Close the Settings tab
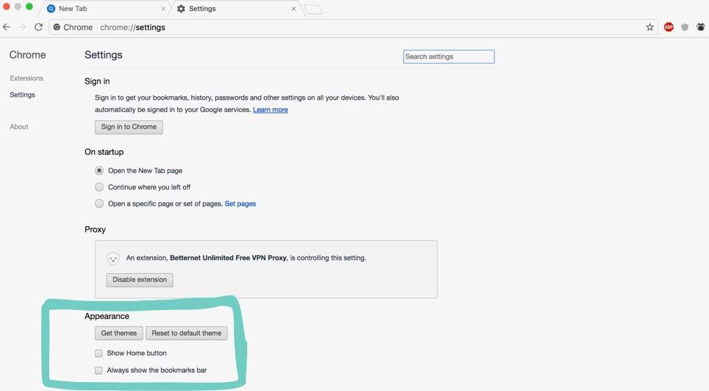 [294, 8]
